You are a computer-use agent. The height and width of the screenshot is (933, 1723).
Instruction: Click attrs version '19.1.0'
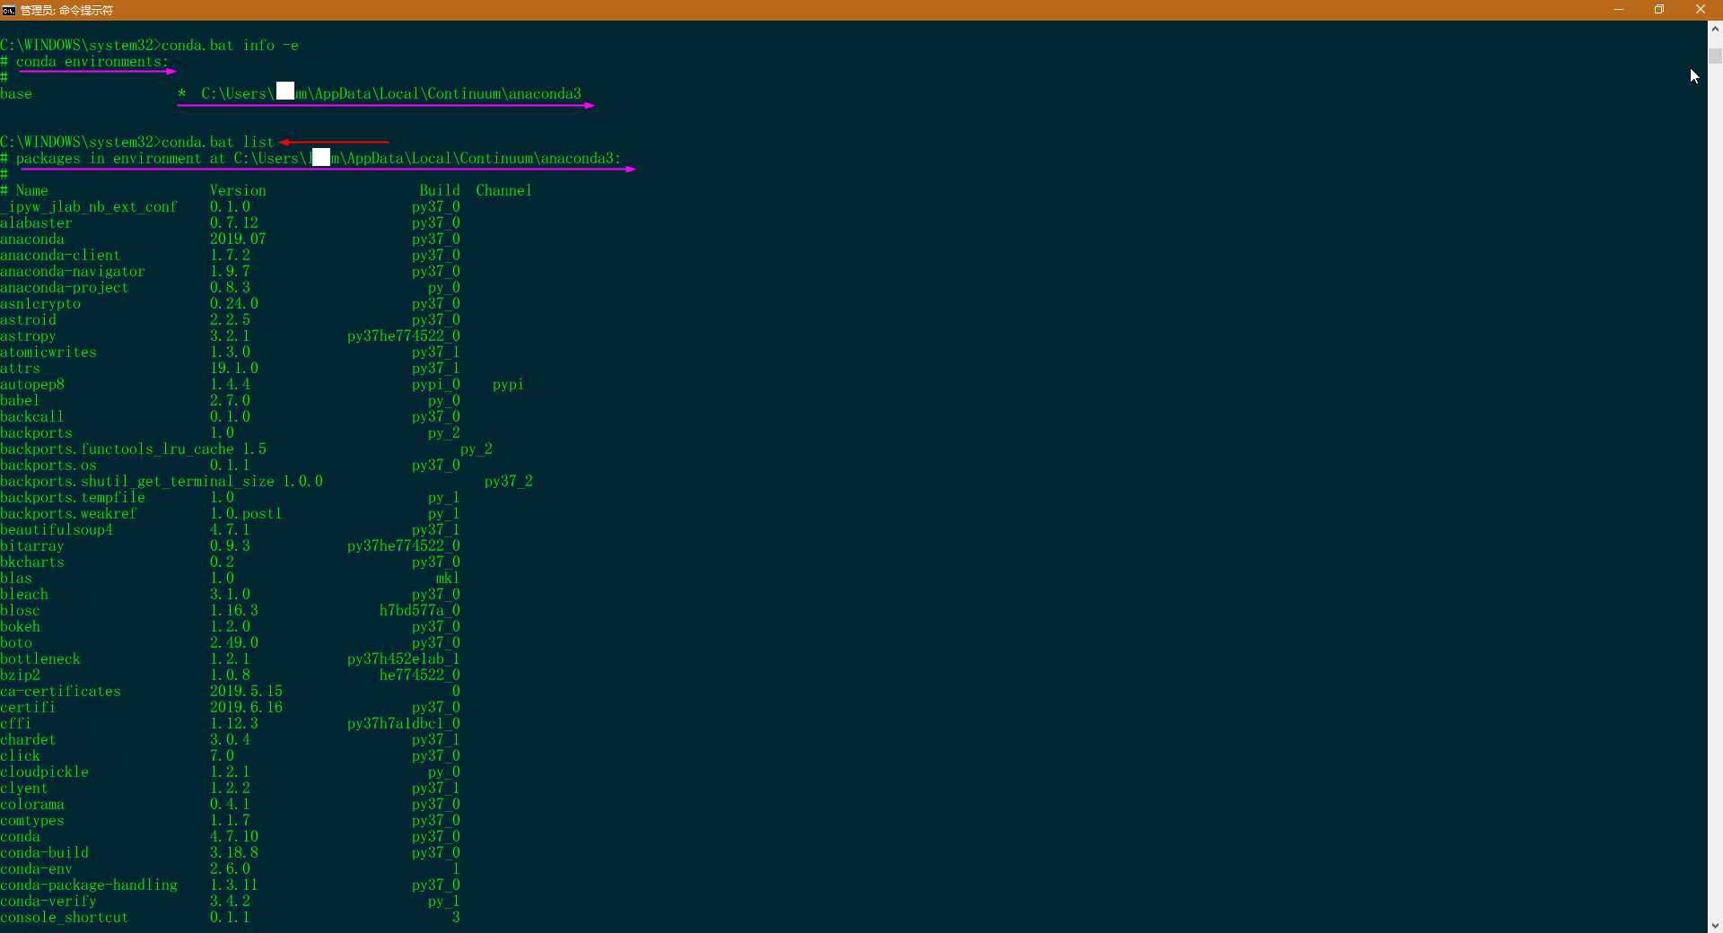[x=234, y=368]
